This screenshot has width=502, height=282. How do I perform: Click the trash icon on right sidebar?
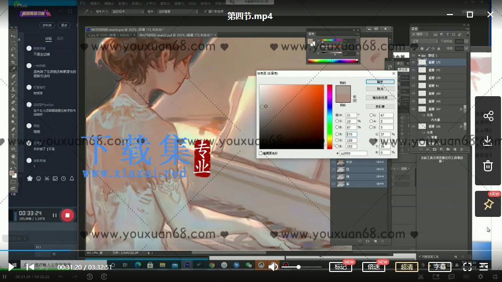tap(488, 166)
